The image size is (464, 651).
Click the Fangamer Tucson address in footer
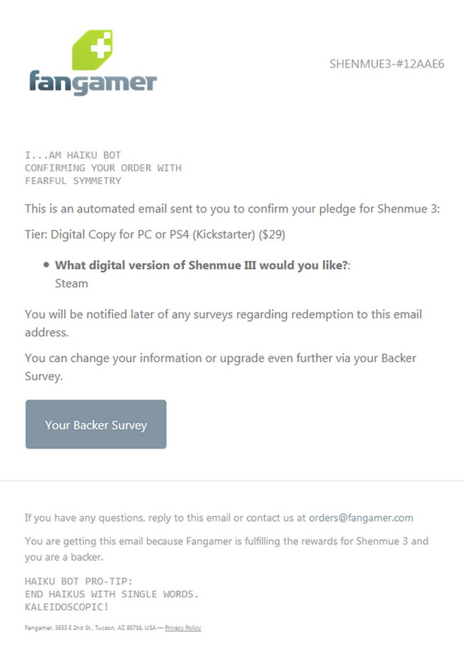click(93, 628)
